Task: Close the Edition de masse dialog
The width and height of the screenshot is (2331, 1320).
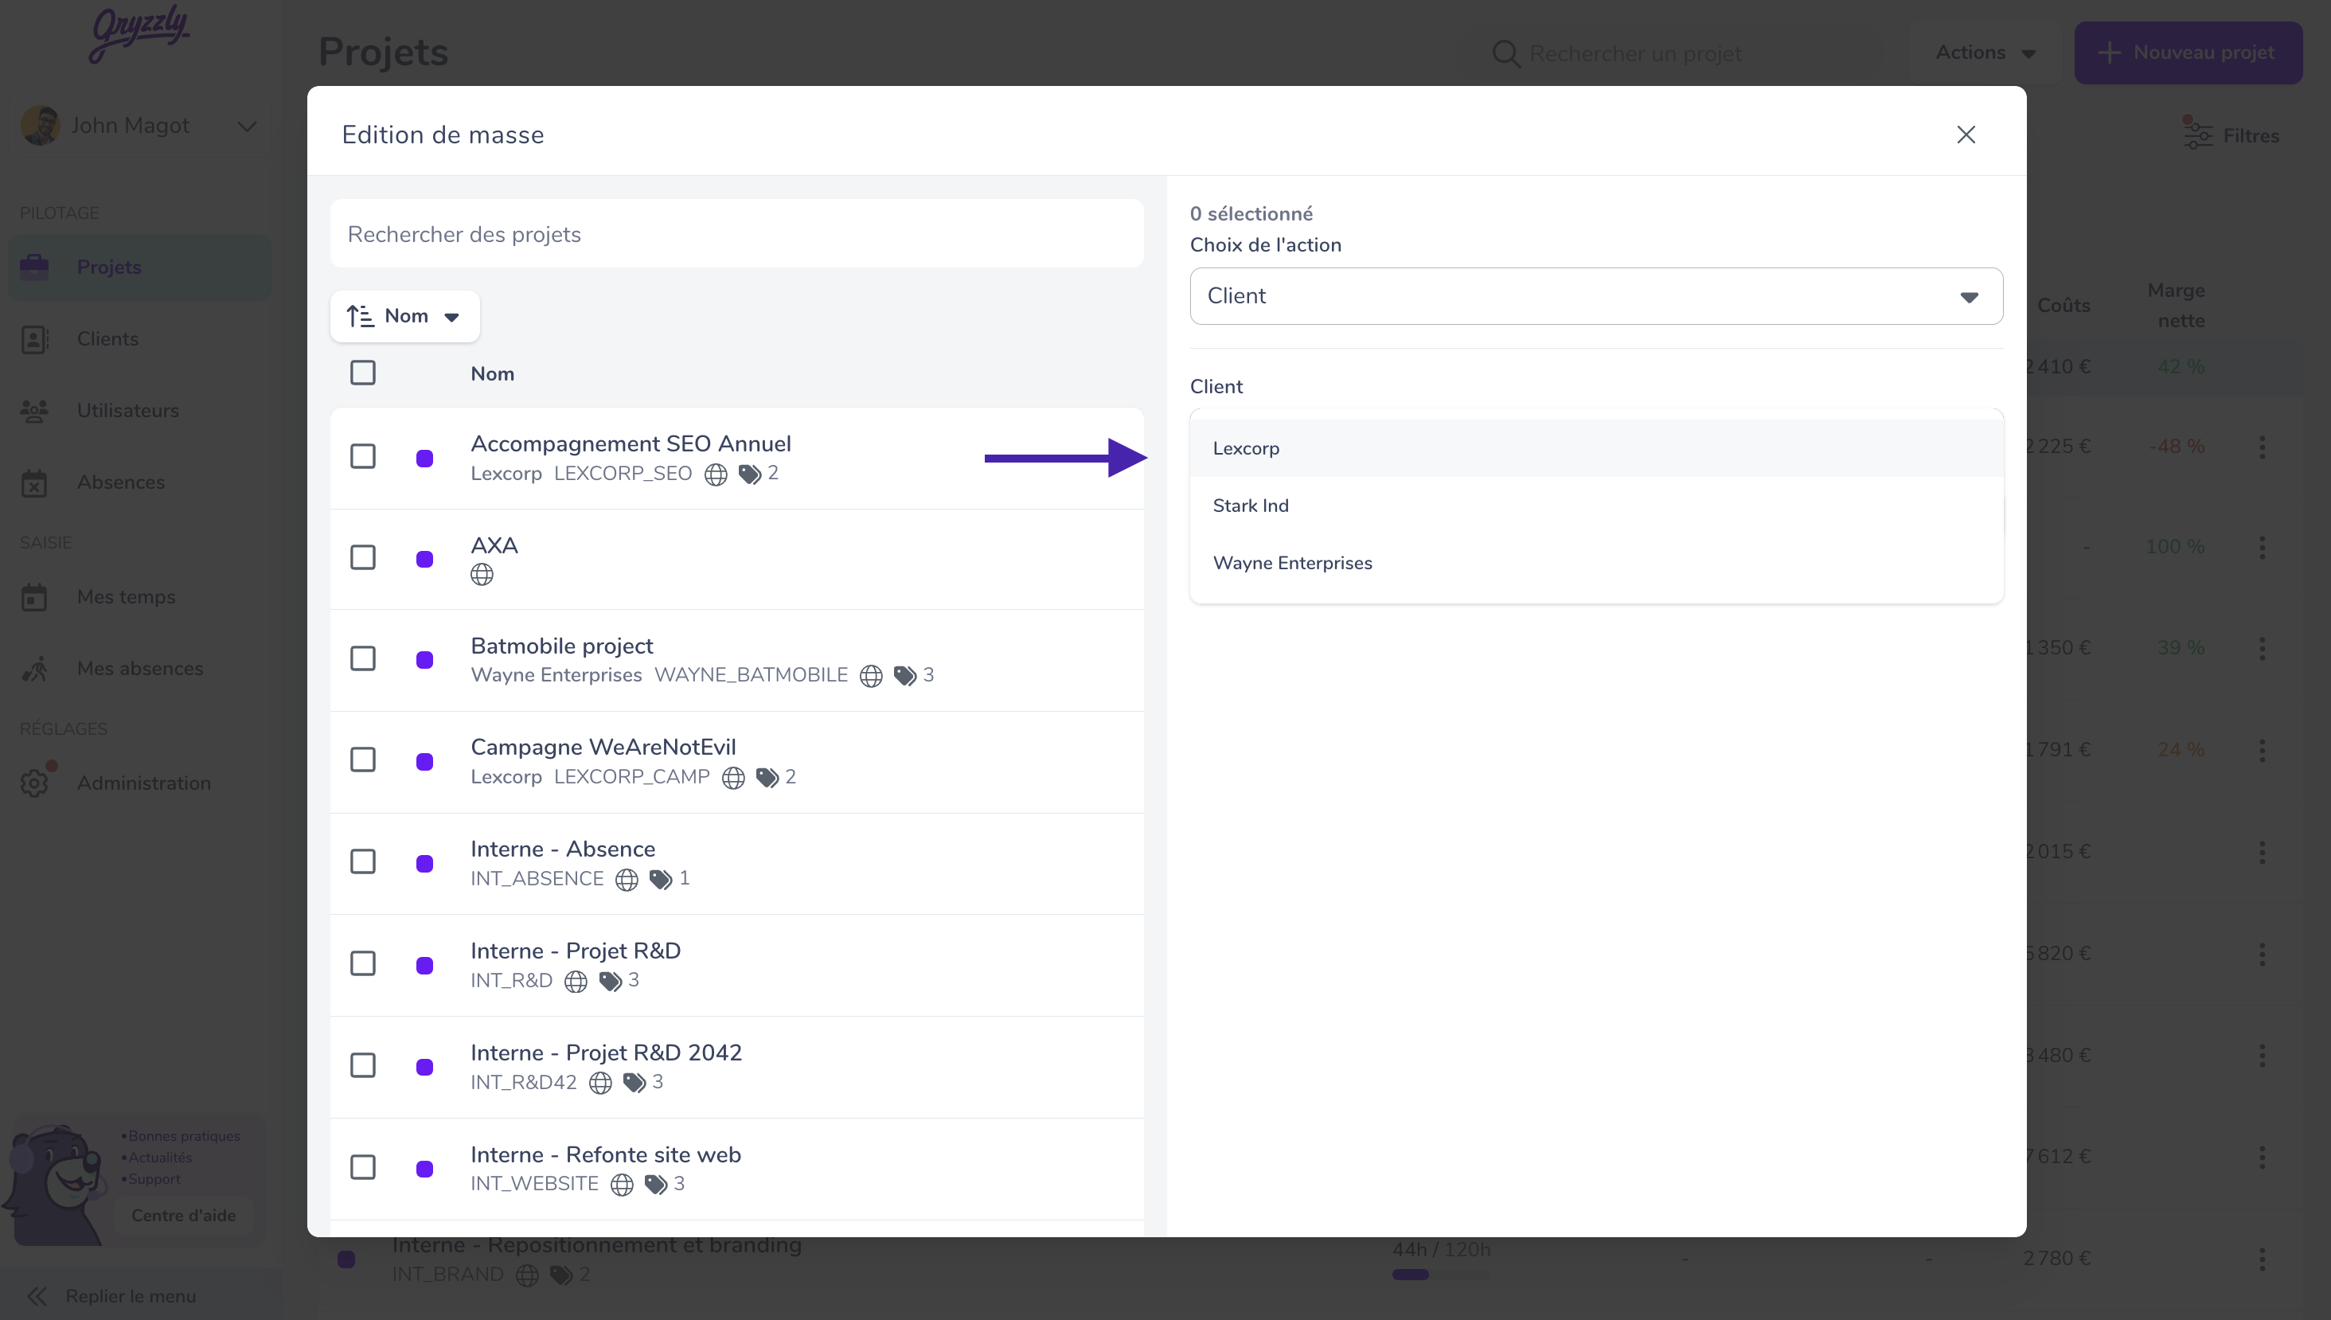Action: (1966, 135)
